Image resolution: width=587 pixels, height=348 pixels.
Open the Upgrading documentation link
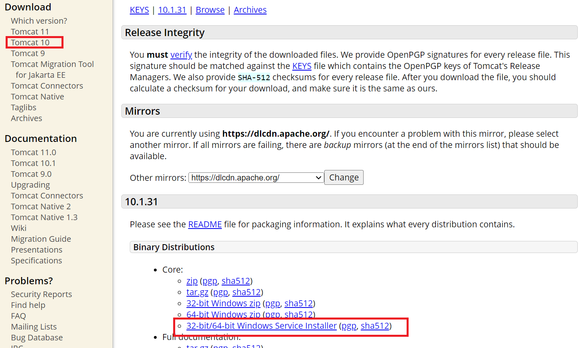pyautogui.click(x=31, y=185)
